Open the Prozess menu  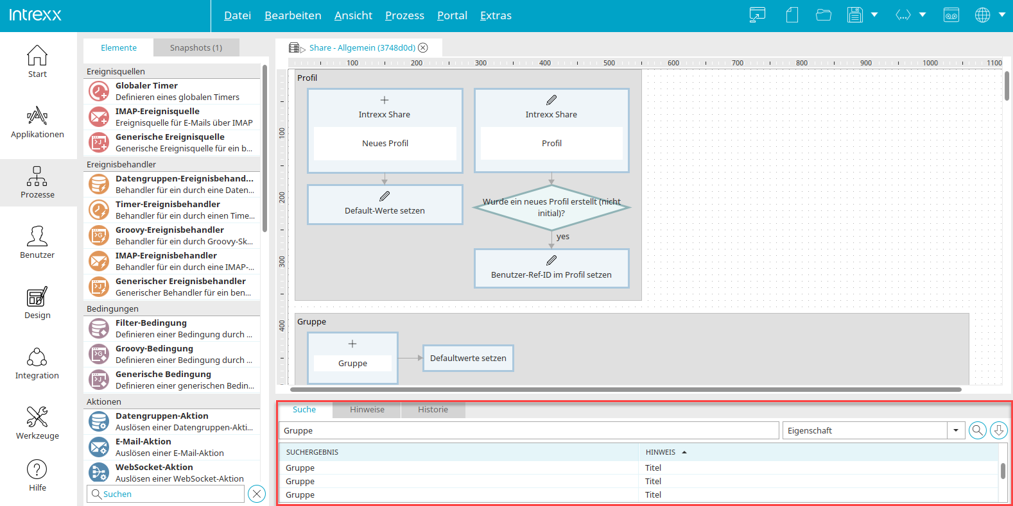(x=404, y=15)
